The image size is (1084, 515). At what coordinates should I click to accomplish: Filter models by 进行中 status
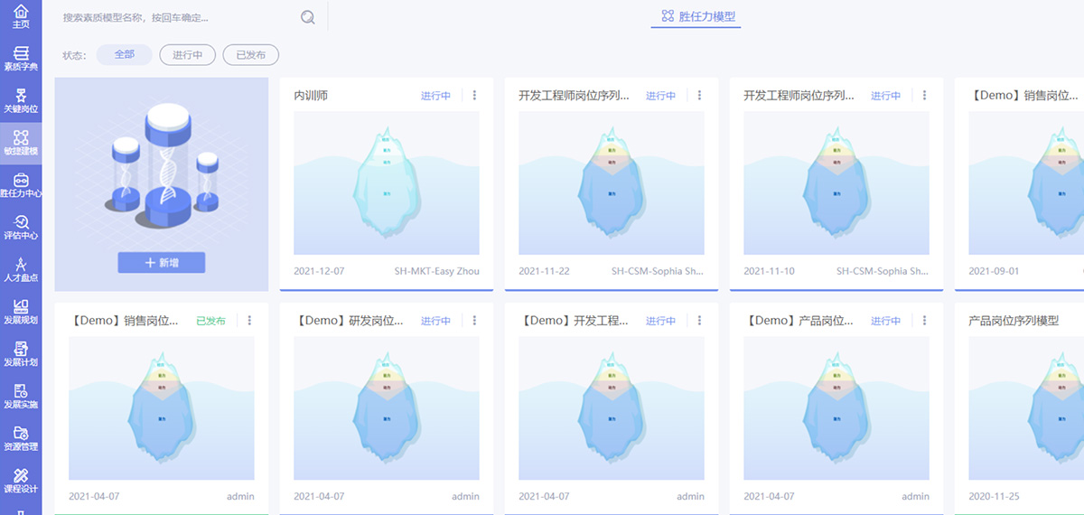click(x=187, y=55)
